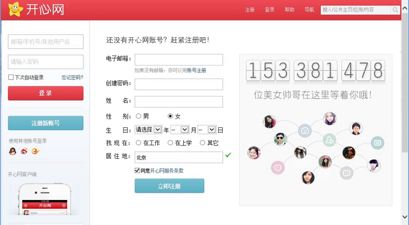Viewport: 409px width, 225px height.
Task: Open 注册 in the top navigation
Action: [250, 10]
